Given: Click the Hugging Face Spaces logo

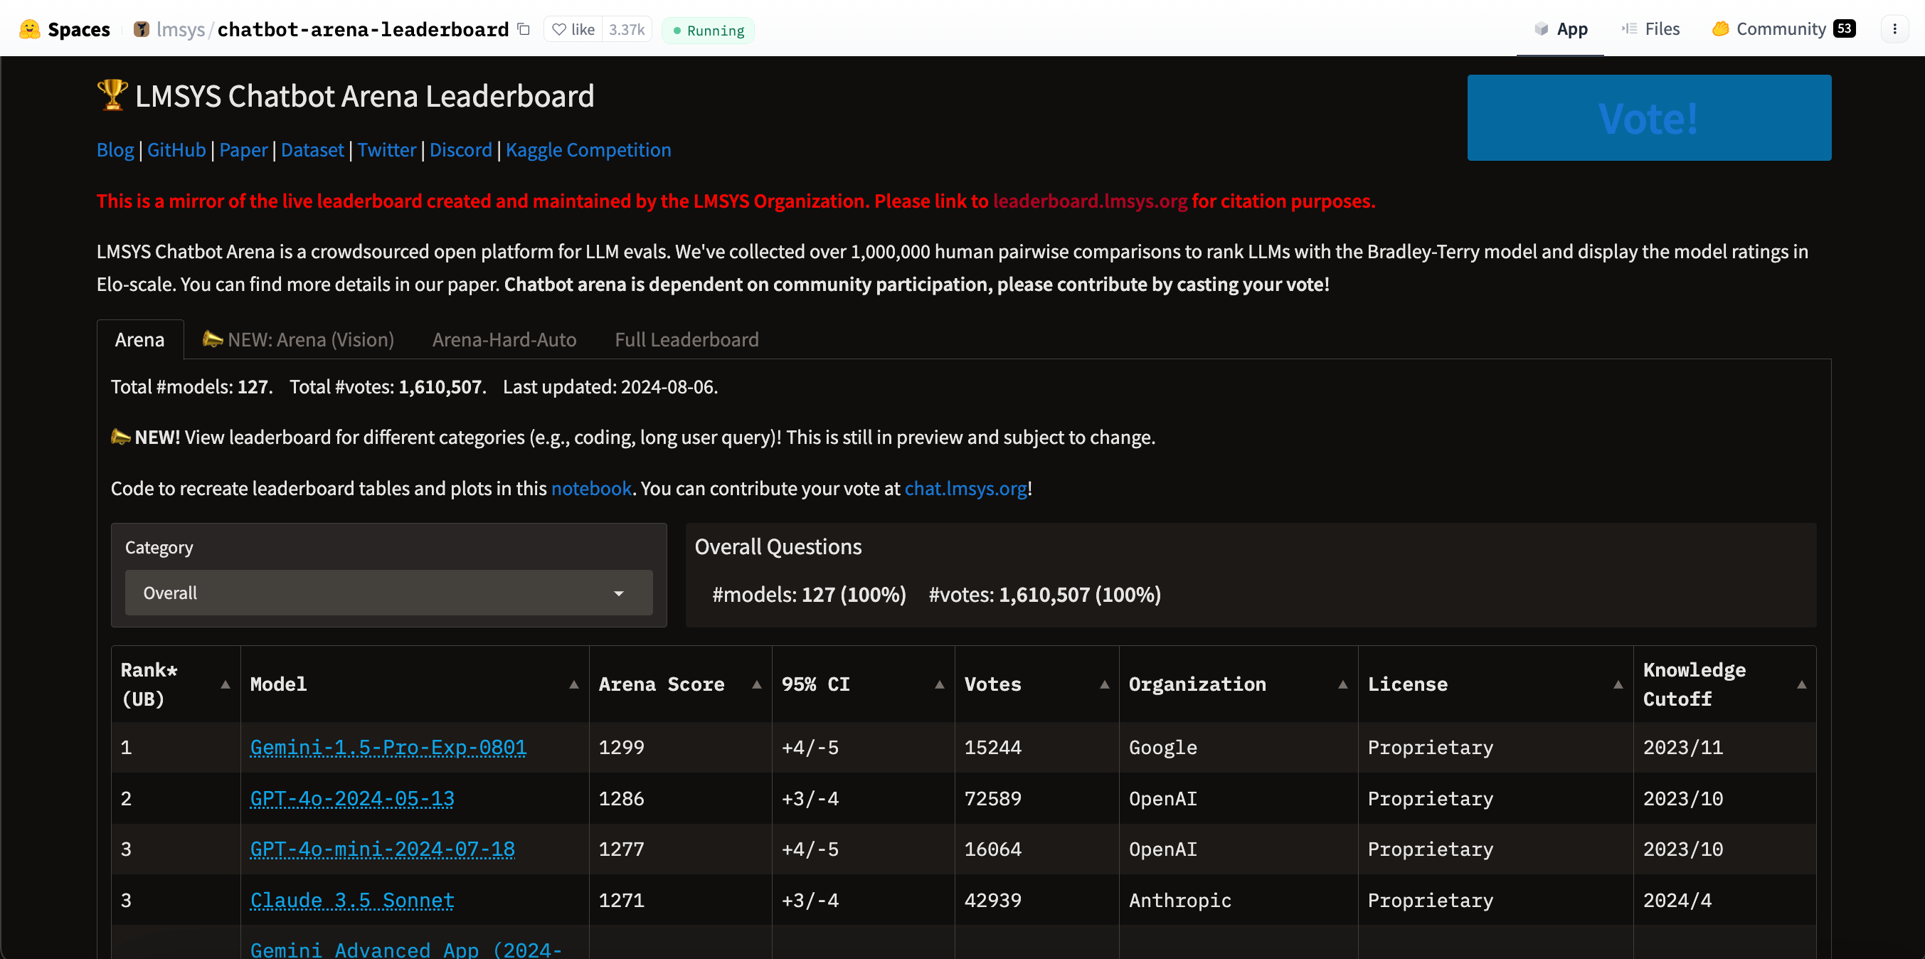Looking at the screenshot, I should (x=30, y=29).
